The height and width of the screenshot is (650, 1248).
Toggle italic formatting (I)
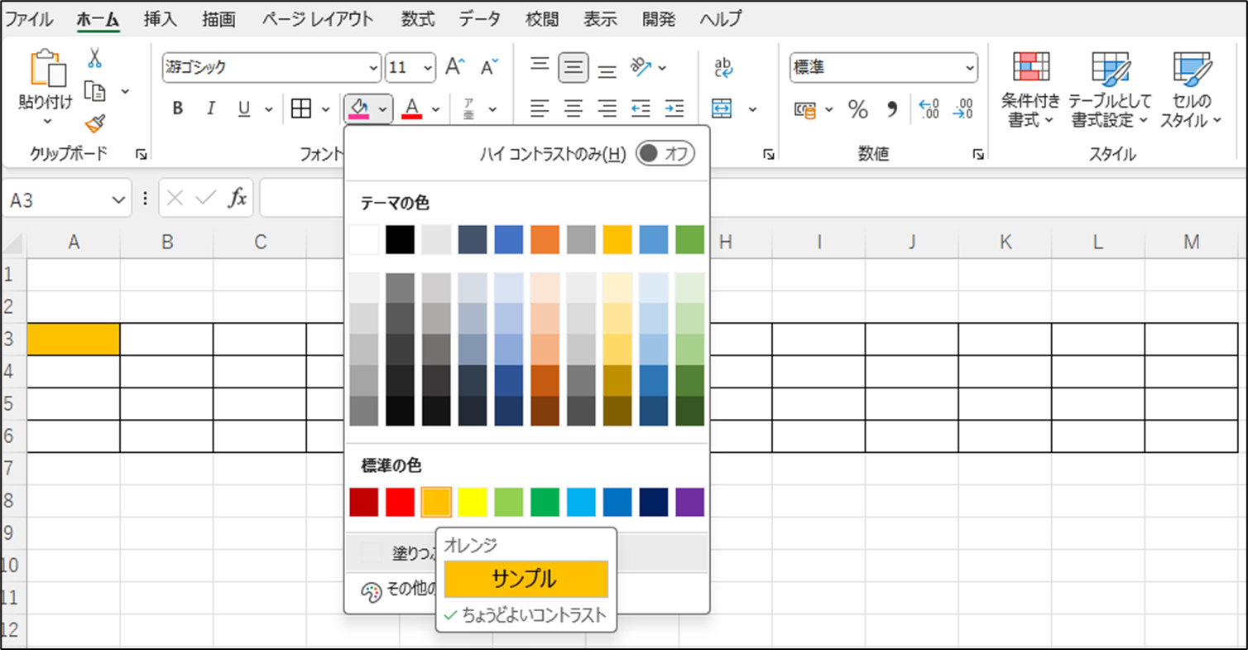tap(210, 108)
